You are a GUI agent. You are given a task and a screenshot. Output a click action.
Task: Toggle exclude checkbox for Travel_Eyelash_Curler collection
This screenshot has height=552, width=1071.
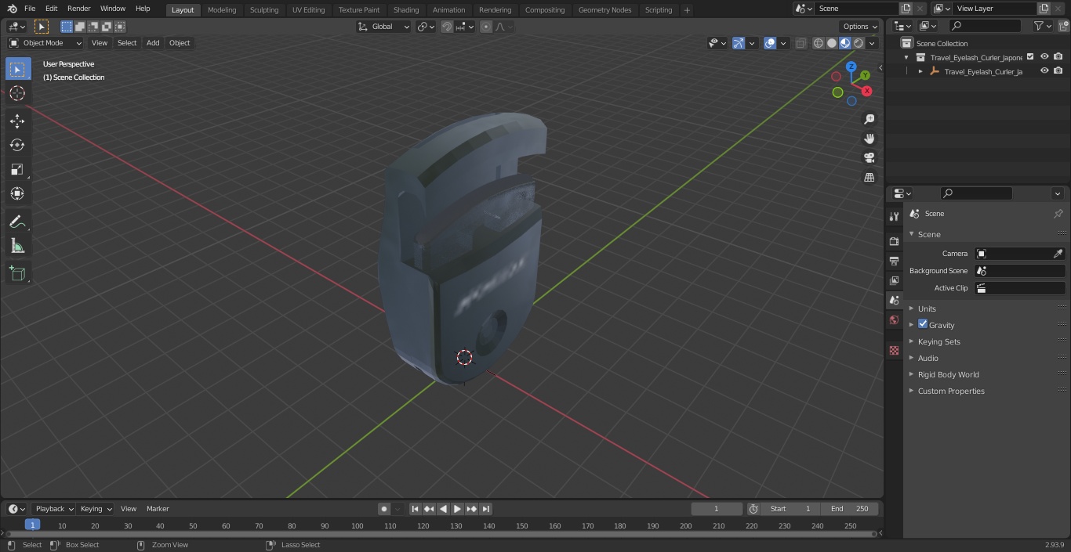1030,56
